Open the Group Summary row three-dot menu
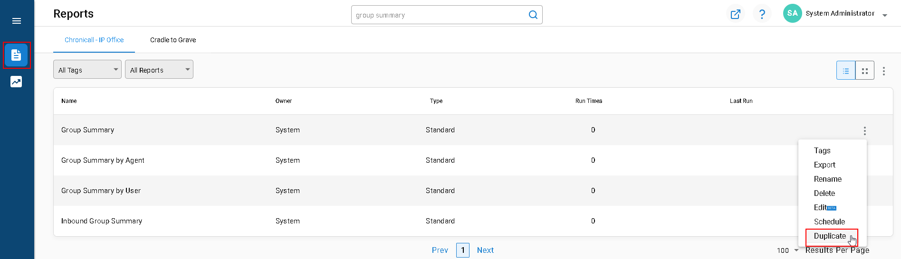The width and height of the screenshot is (901, 259). coord(865,130)
